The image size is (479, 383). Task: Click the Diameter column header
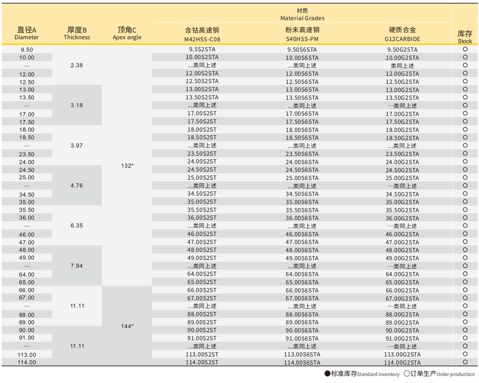[27, 33]
